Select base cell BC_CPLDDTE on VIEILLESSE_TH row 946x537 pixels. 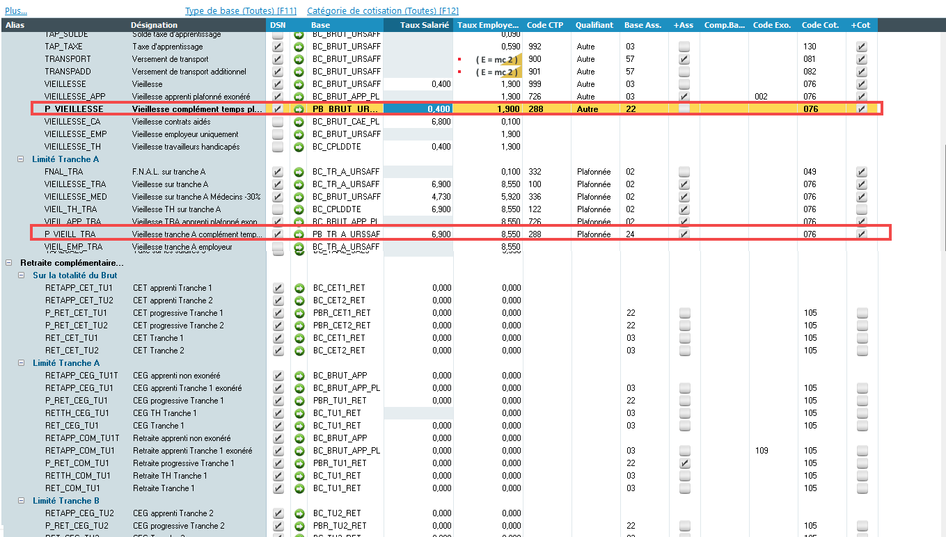click(x=346, y=147)
